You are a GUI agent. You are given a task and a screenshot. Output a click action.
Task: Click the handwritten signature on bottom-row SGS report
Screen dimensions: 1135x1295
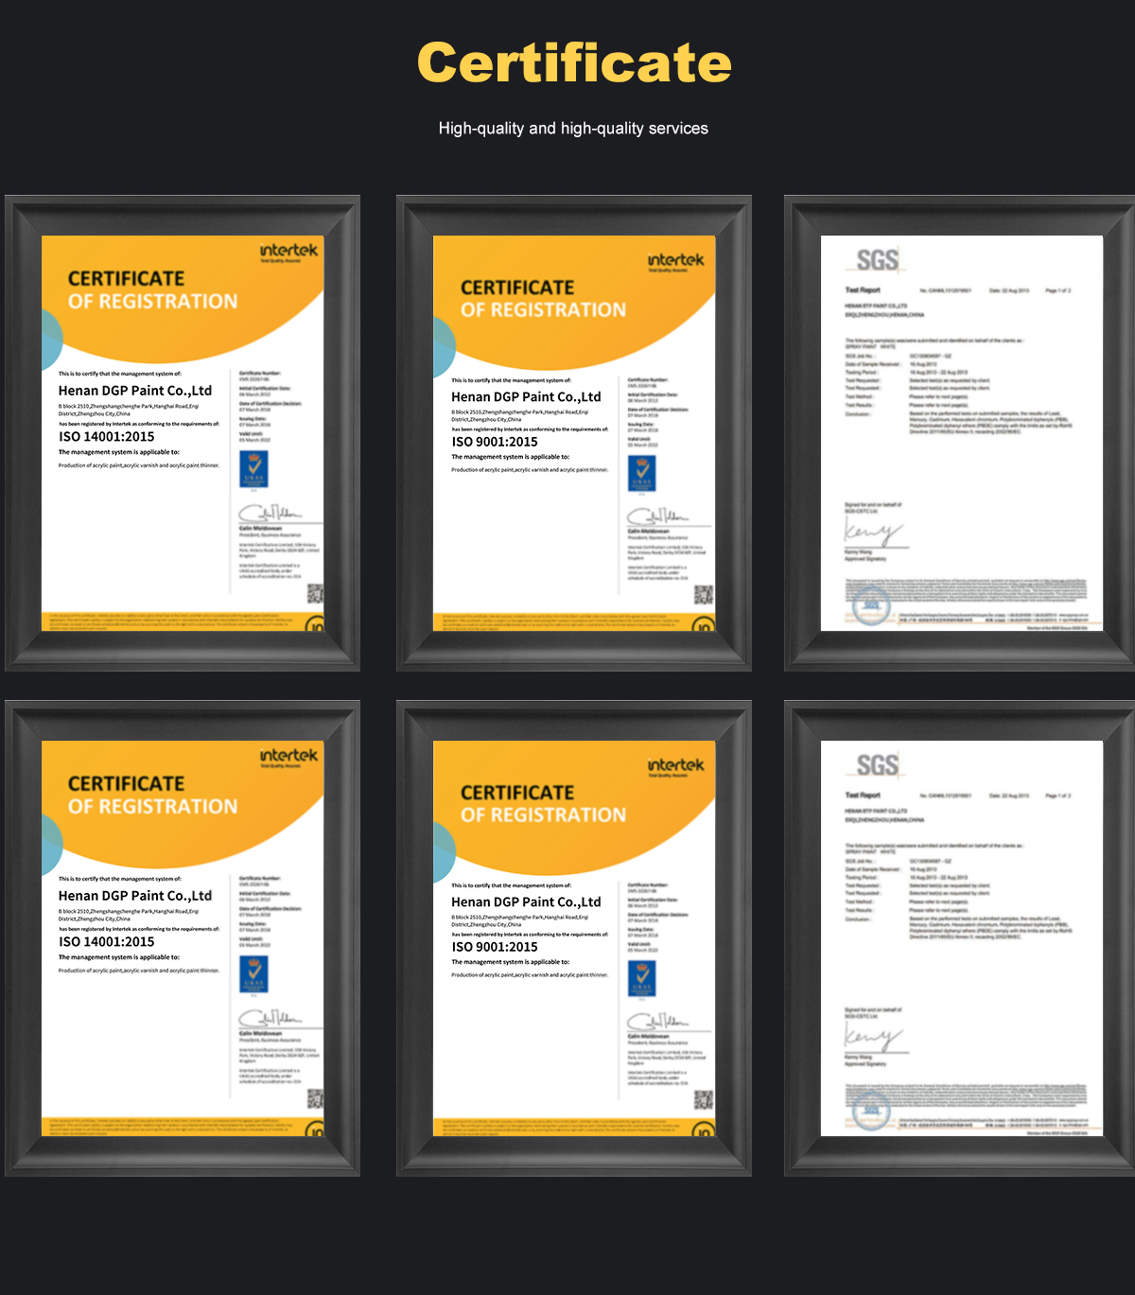tap(873, 1038)
